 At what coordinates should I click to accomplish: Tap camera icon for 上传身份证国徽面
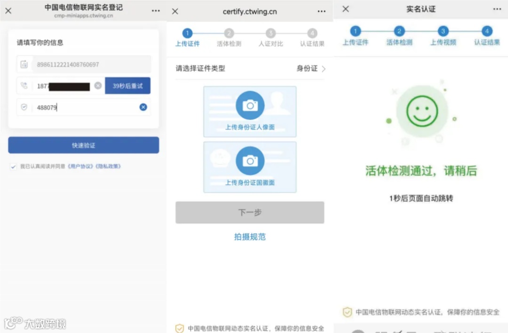[x=250, y=161]
